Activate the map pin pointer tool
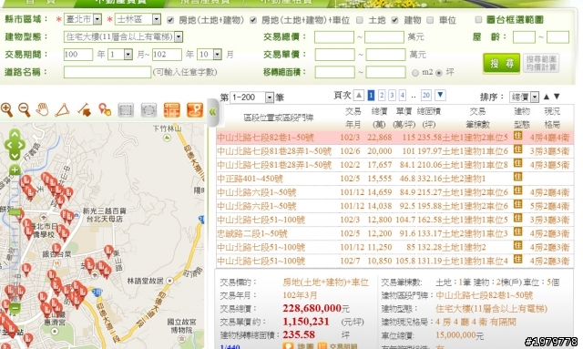This screenshot has width=583, height=349. (105, 110)
